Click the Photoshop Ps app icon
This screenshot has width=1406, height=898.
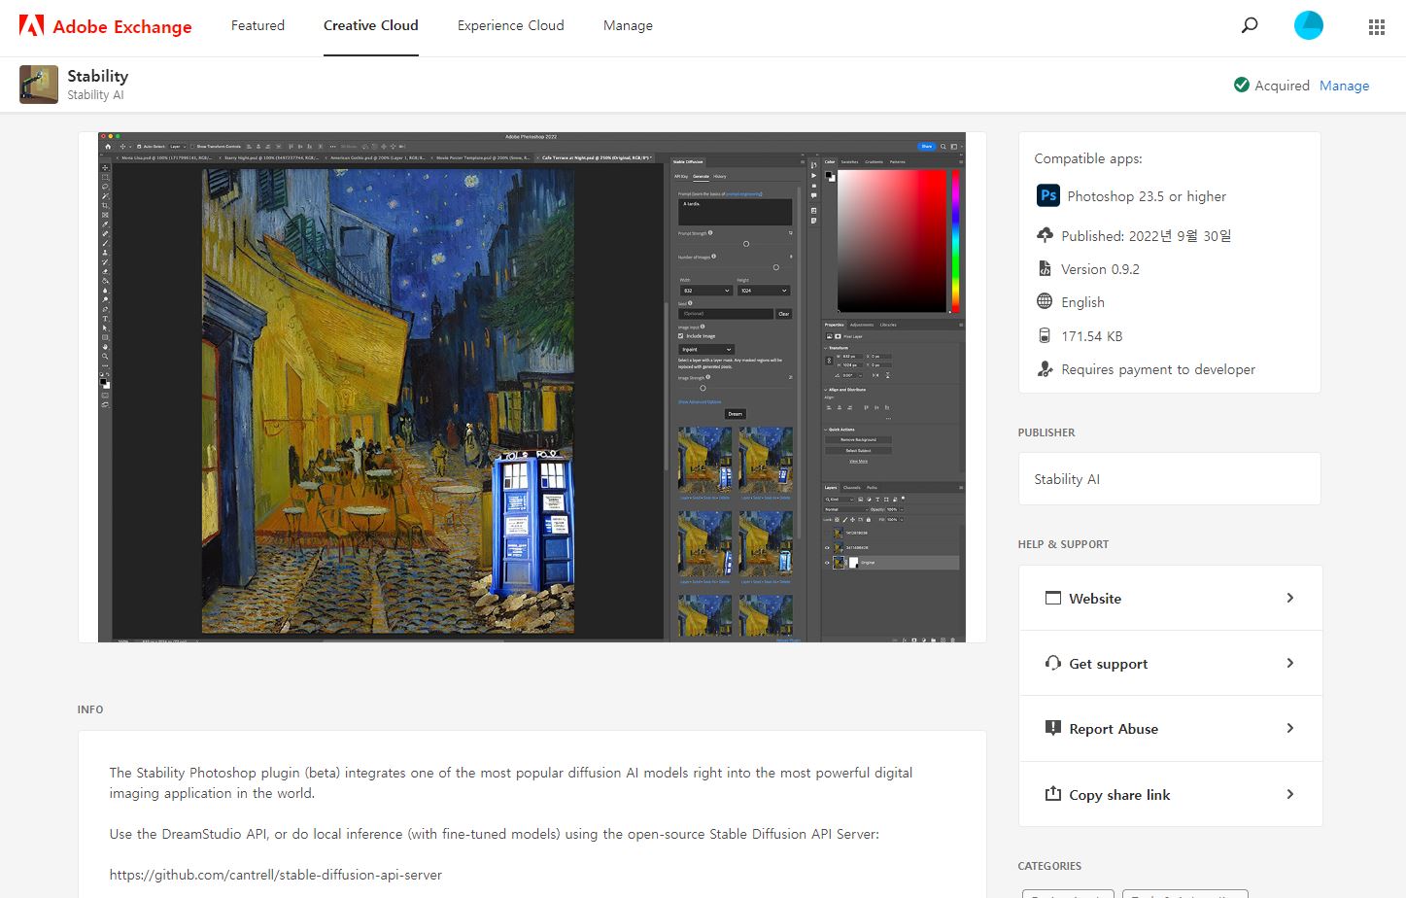click(x=1048, y=195)
